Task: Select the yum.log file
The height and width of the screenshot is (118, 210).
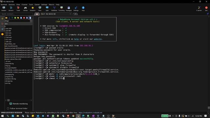Action: [8, 83]
